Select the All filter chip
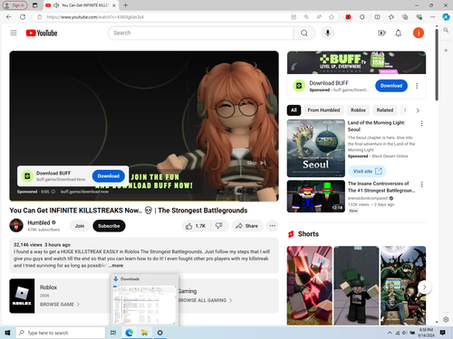 (294, 110)
